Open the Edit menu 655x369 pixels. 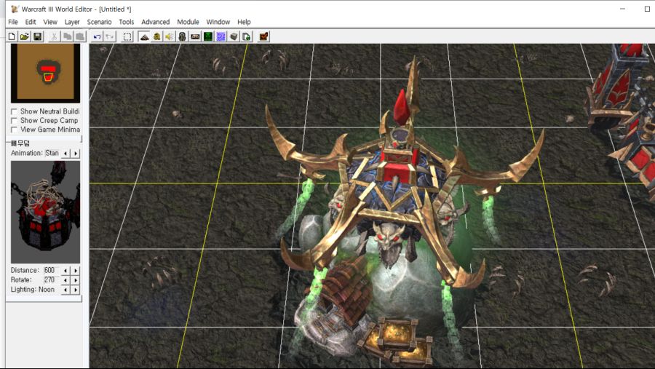[31, 22]
